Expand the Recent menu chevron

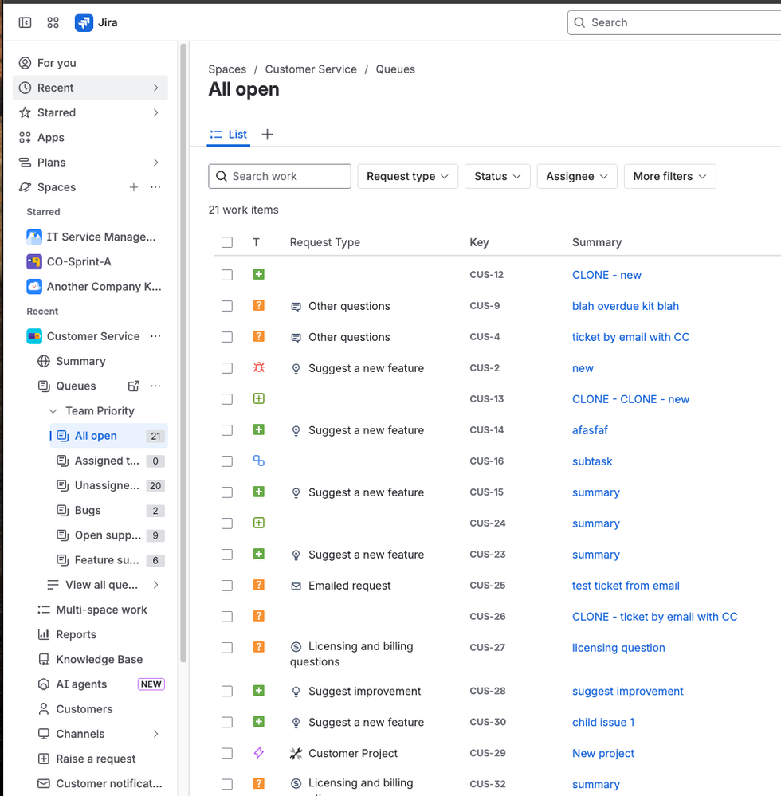pyautogui.click(x=156, y=88)
